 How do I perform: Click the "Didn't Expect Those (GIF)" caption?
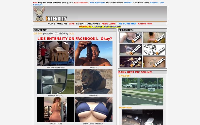[94, 124]
